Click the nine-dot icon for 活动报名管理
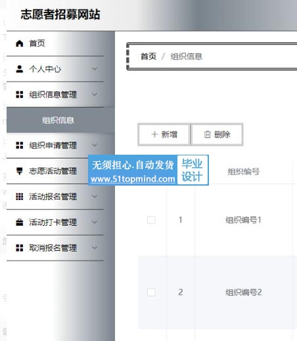The height and width of the screenshot is (341, 297). pos(20,197)
